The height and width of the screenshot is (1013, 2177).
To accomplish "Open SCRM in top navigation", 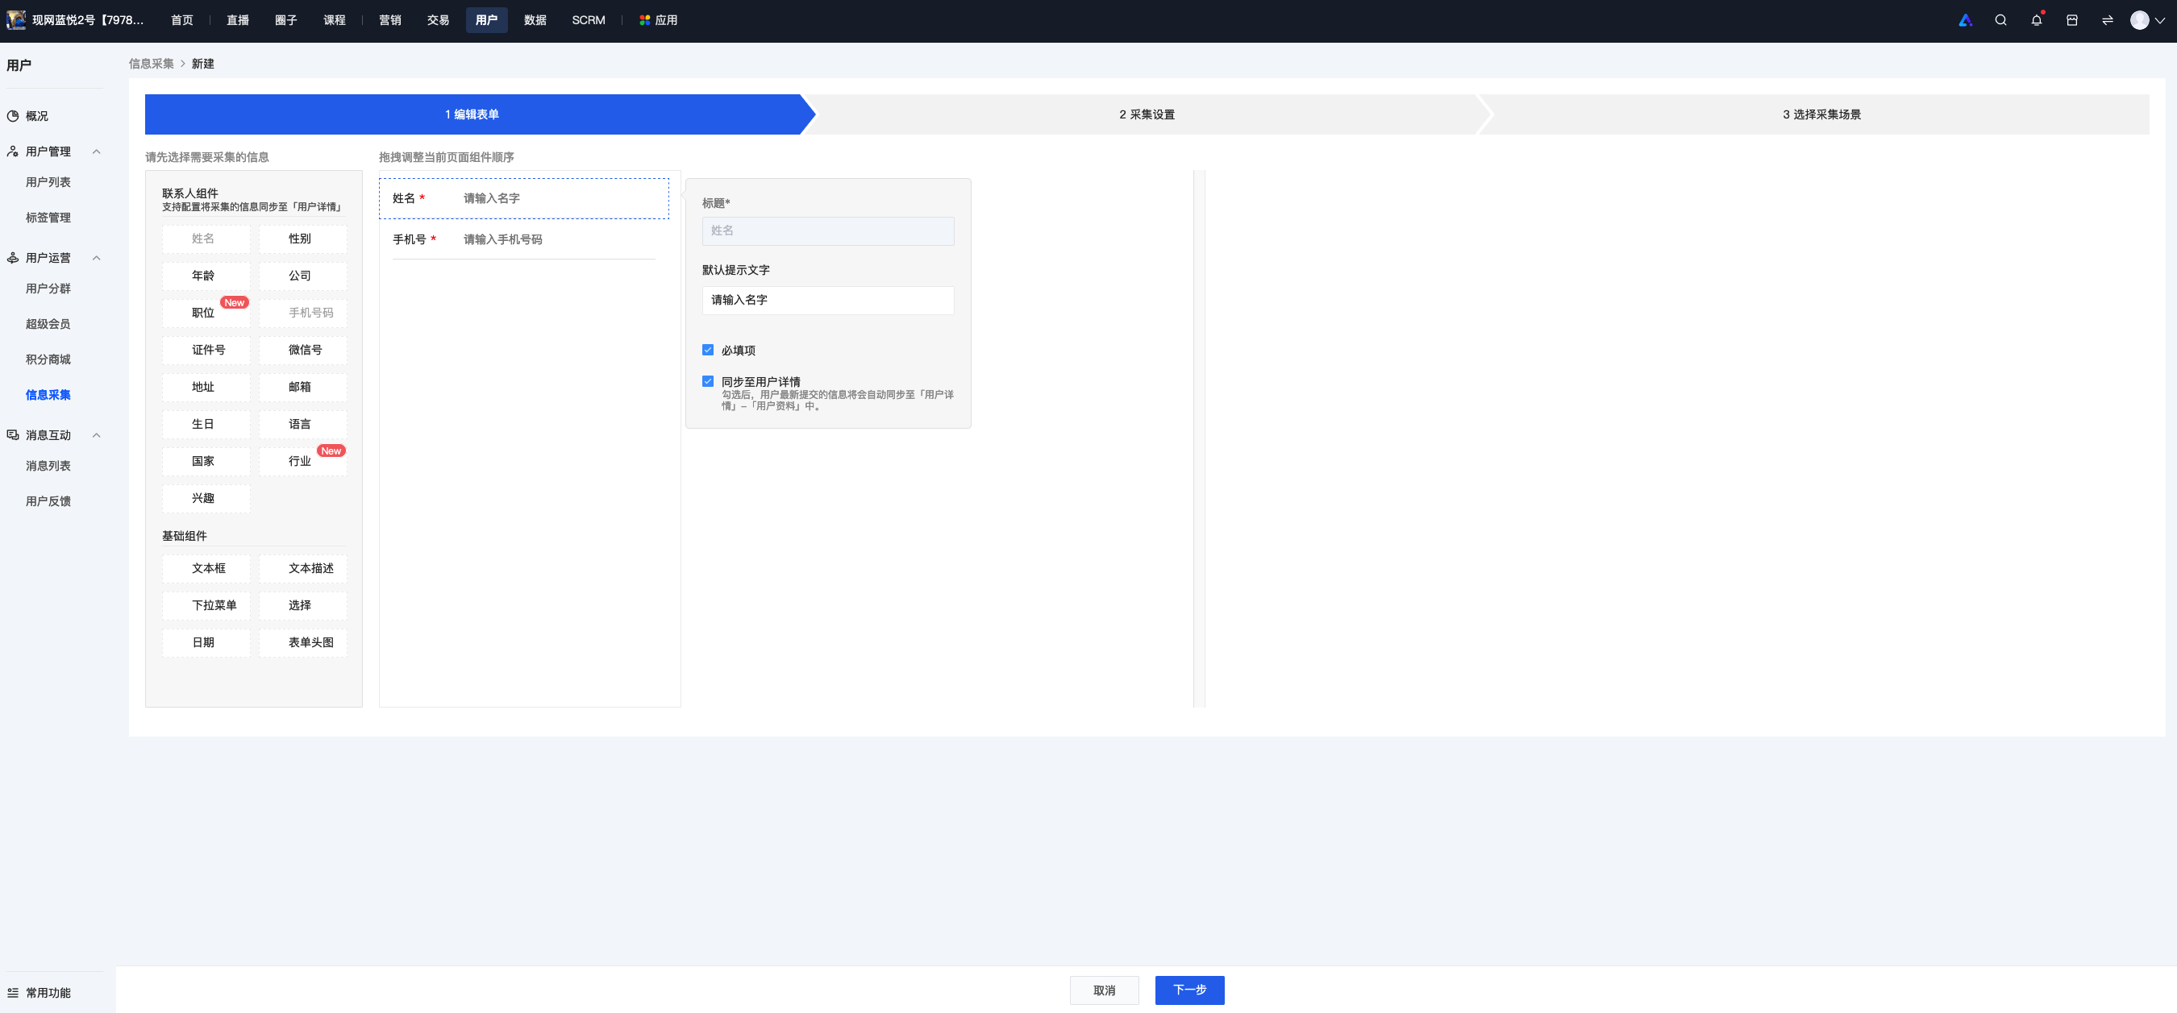I will click(589, 20).
